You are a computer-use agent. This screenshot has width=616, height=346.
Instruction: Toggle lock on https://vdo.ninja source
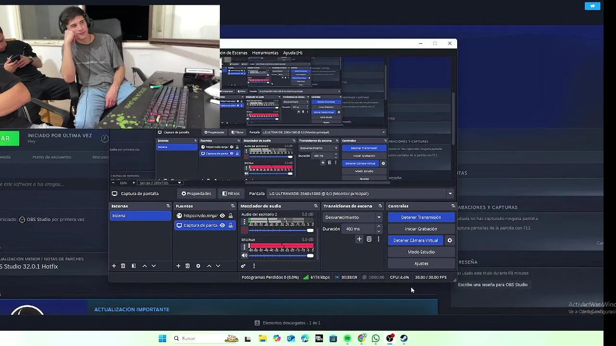(x=231, y=216)
